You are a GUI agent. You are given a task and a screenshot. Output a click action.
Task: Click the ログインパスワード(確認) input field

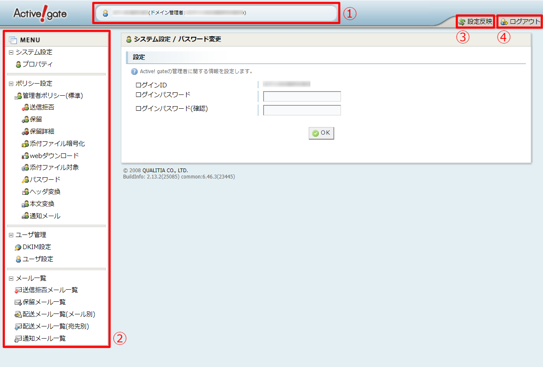point(302,110)
